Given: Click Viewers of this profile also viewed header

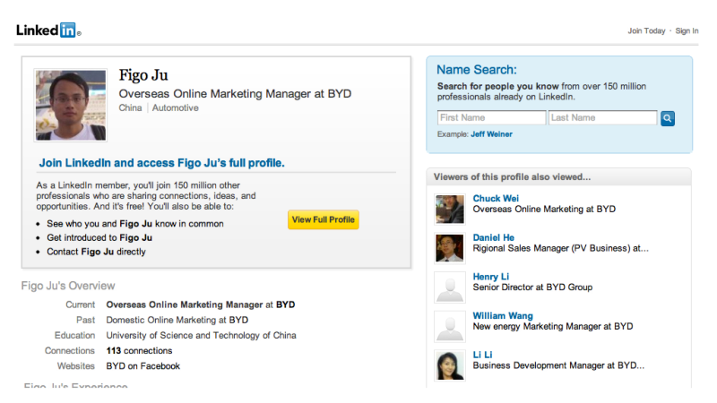Looking at the screenshot, I should (512, 176).
